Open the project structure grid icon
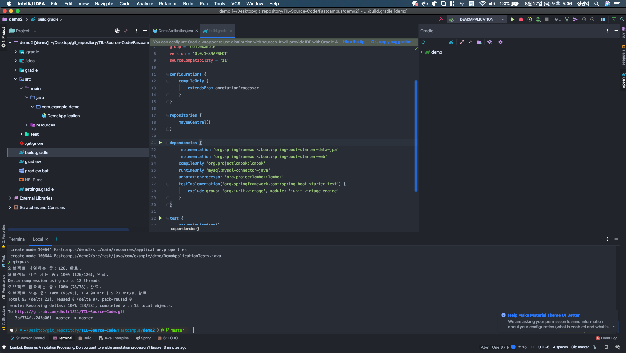The image size is (626, 353). (603, 19)
